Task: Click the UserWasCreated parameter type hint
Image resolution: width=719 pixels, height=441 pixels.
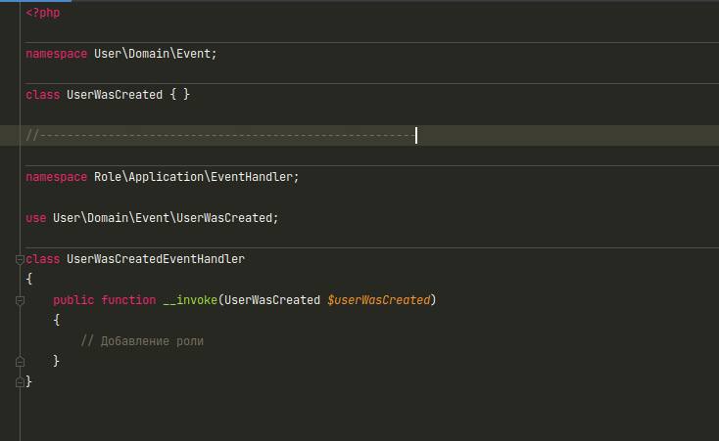Action: (272, 300)
